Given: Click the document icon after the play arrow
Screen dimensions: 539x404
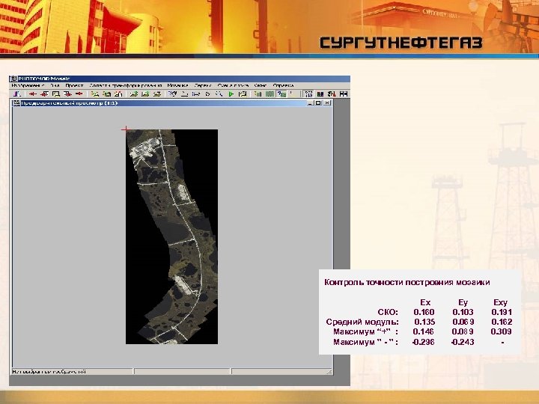Looking at the screenshot, I should [x=243, y=94].
